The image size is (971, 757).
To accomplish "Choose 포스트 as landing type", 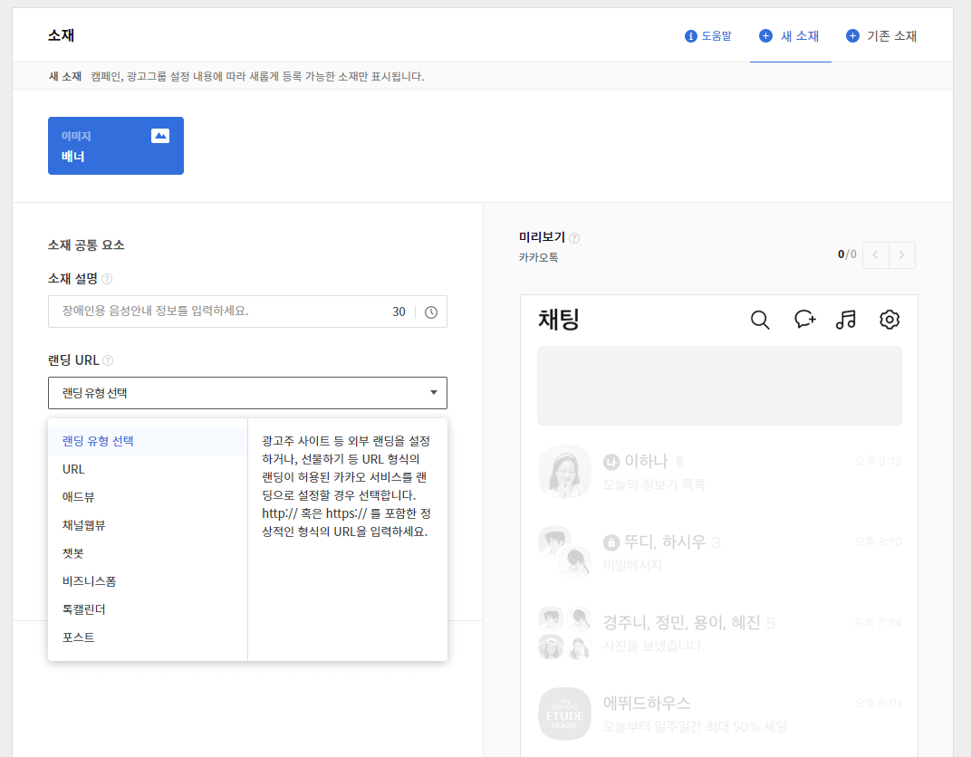I will (x=148, y=637).
